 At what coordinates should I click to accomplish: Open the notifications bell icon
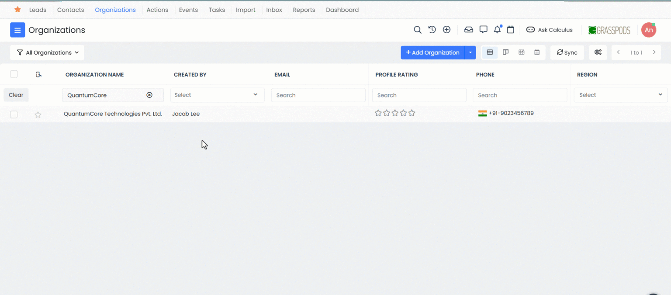coord(497,30)
